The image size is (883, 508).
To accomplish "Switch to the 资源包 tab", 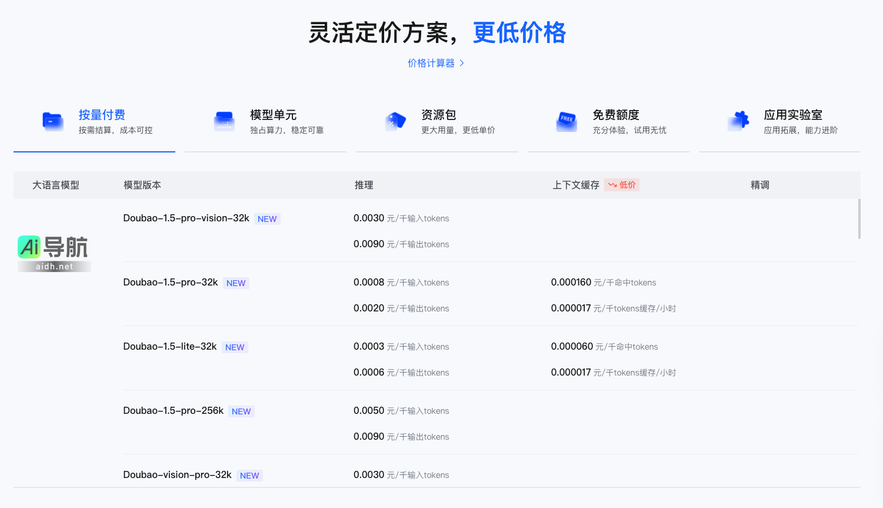I will [438, 115].
